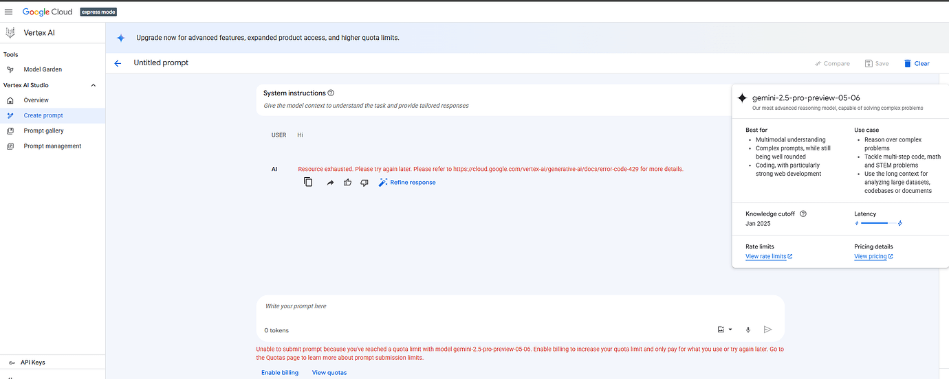The height and width of the screenshot is (379, 949).
Task: Click the 'Jan 2025' knowledge cutoff value
Action: pos(757,224)
